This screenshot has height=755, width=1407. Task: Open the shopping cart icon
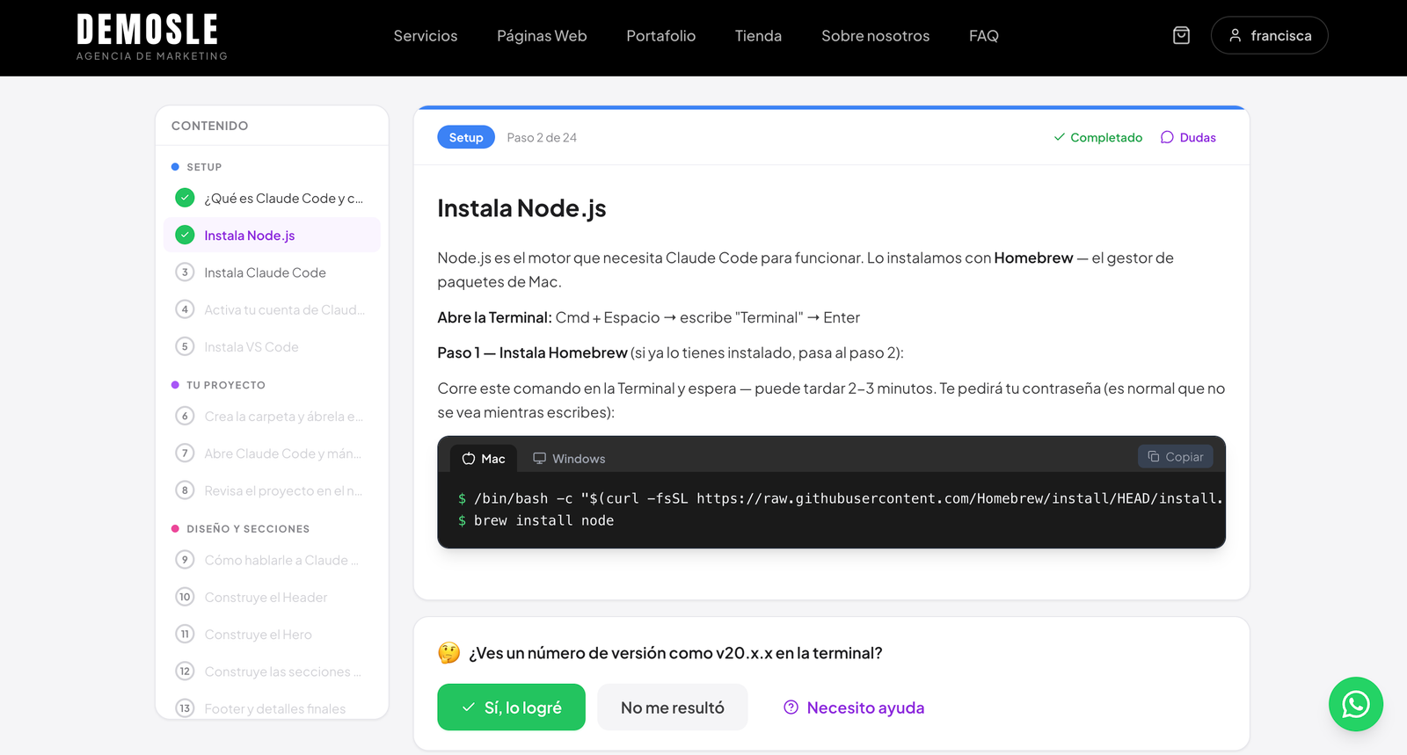(1181, 35)
